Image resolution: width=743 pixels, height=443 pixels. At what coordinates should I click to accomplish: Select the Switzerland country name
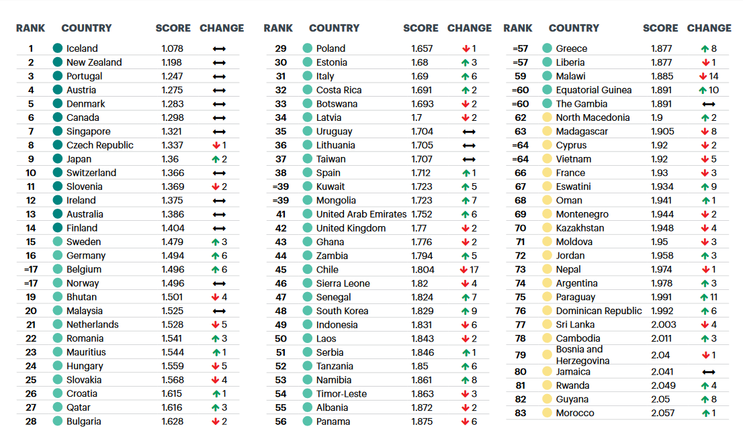(91, 173)
